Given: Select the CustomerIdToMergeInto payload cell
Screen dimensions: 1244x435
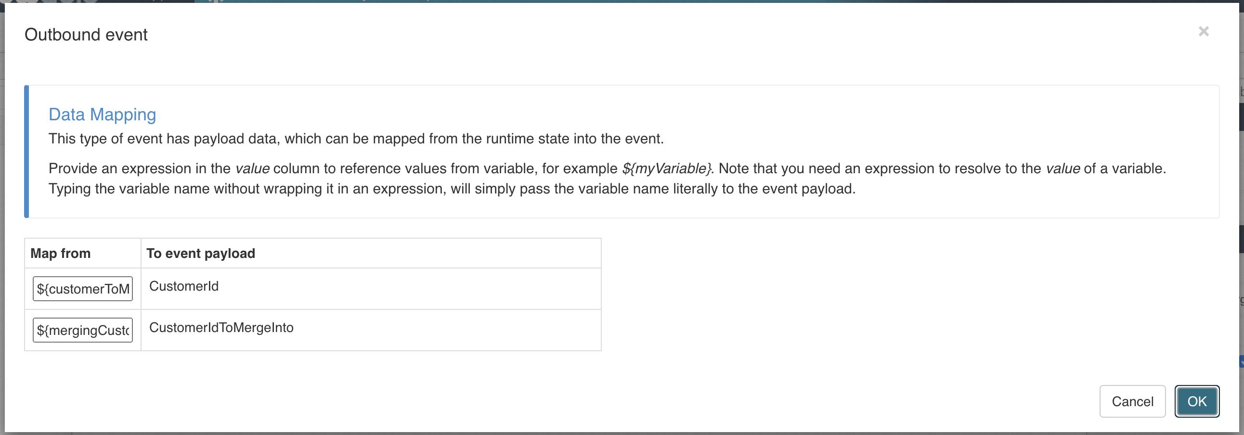Looking at the screenshot, I should click(x=221, y=328).
